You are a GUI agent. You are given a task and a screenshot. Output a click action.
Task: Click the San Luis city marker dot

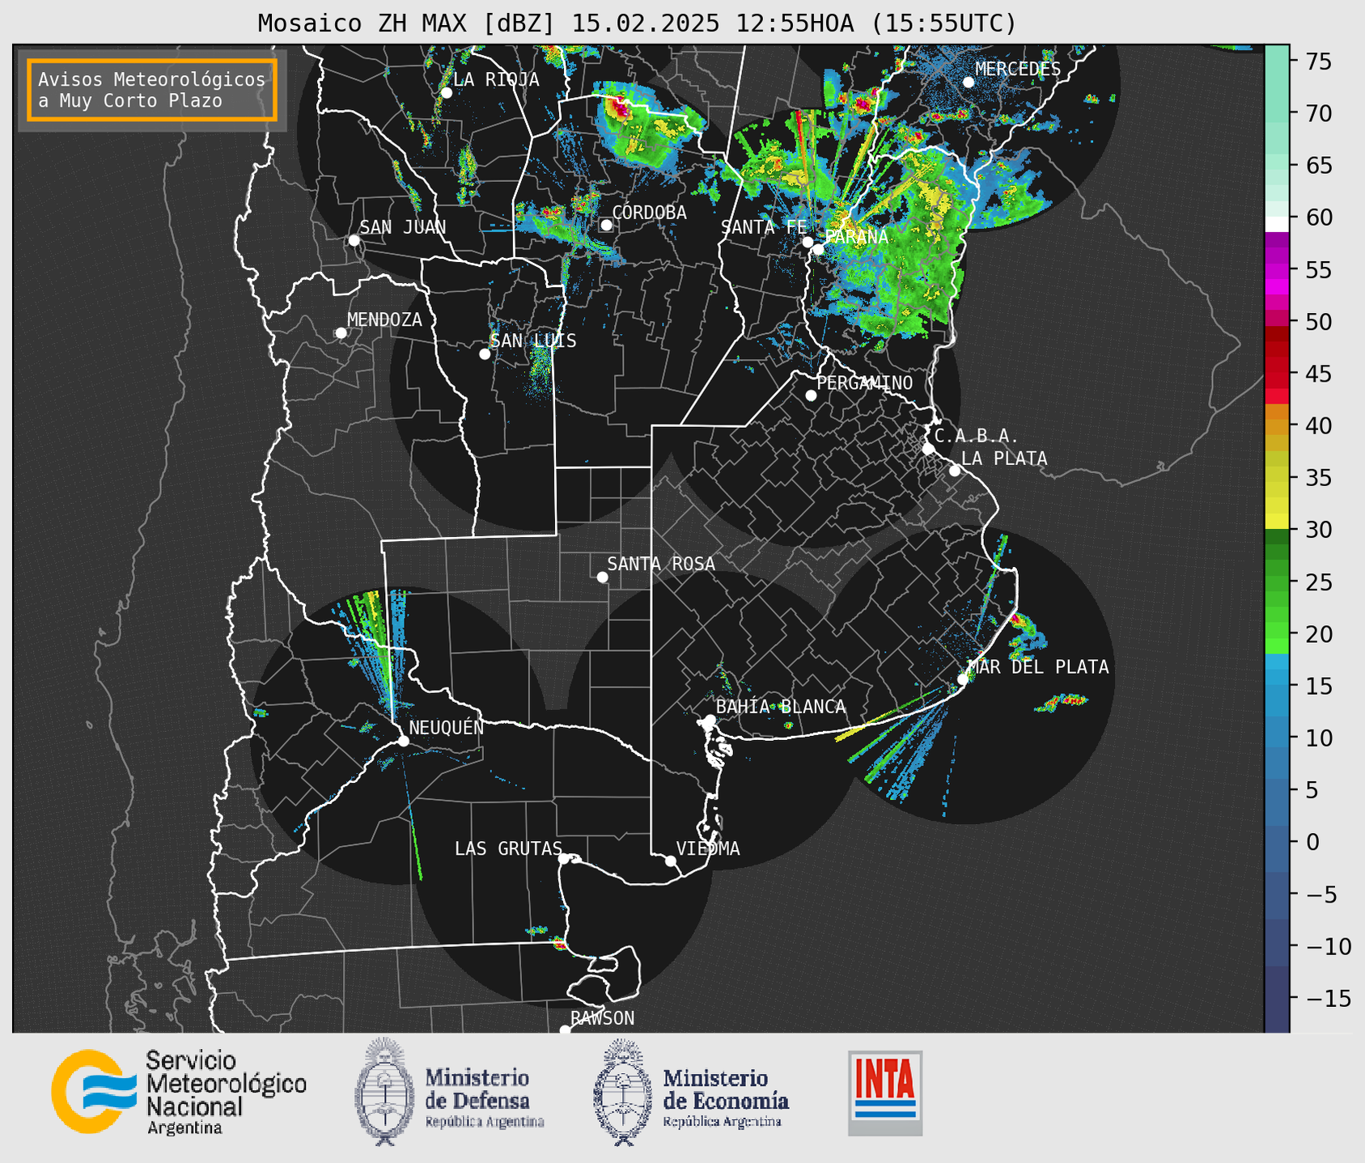pyautogui.click(x=485, y=354)
